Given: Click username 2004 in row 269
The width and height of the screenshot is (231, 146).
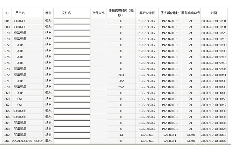Looking at the screenshot, I should point(20,93).
